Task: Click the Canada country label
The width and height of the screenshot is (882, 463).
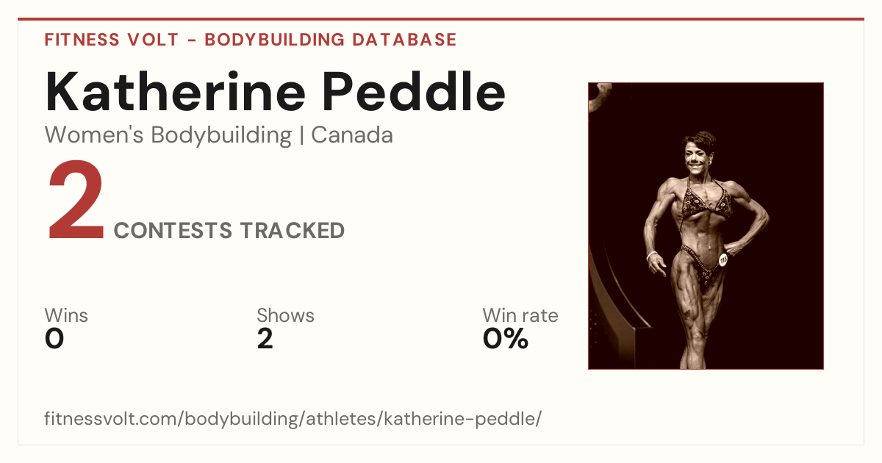Action: (352, 135)
